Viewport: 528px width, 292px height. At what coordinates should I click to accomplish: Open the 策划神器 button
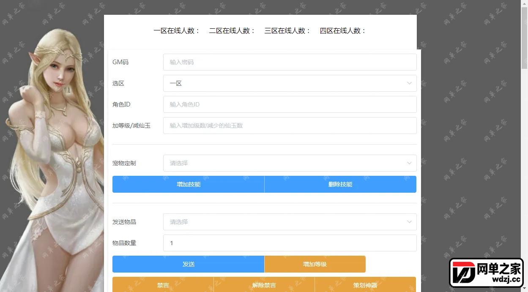click(365, 285)
